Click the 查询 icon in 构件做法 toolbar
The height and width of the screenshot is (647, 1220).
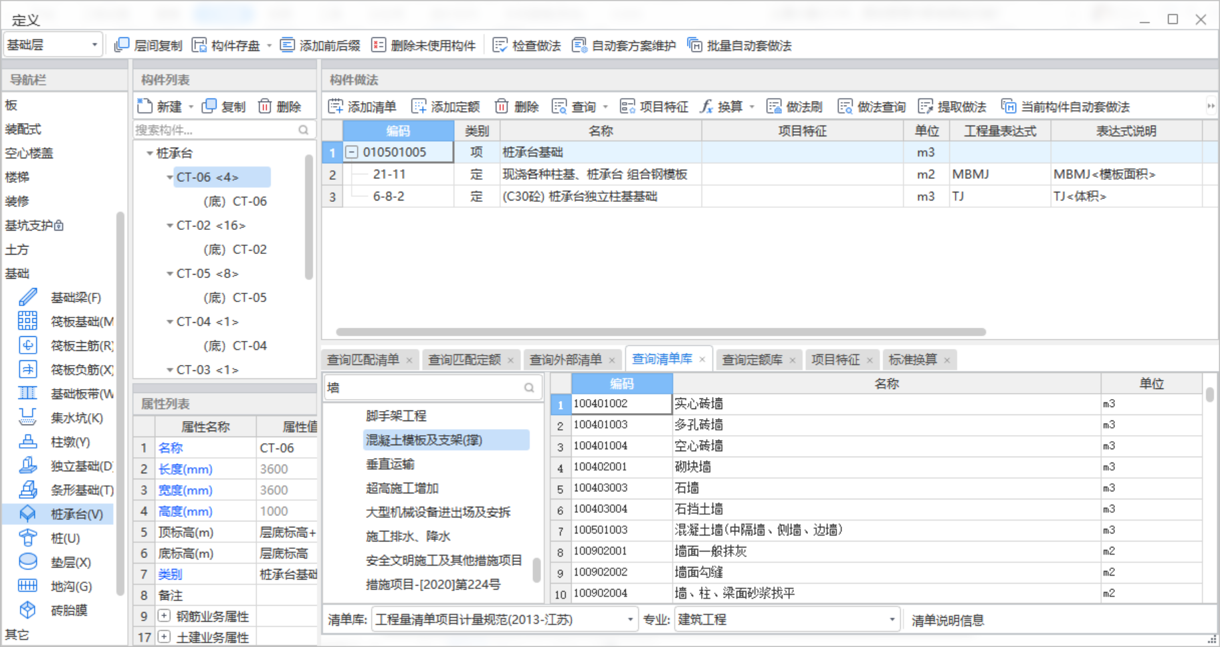tap(559, 106)
